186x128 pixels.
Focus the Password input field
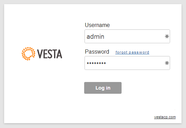[x=127, y=63]
